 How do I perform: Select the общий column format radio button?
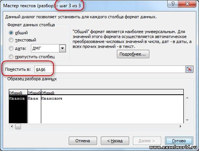point(11,33)
